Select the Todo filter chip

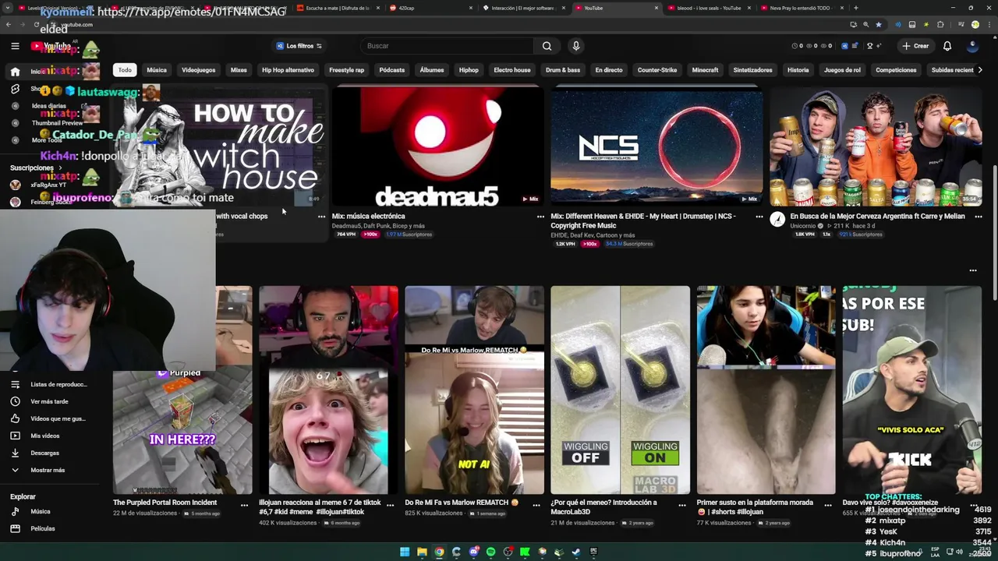click(x=125, y=70)
